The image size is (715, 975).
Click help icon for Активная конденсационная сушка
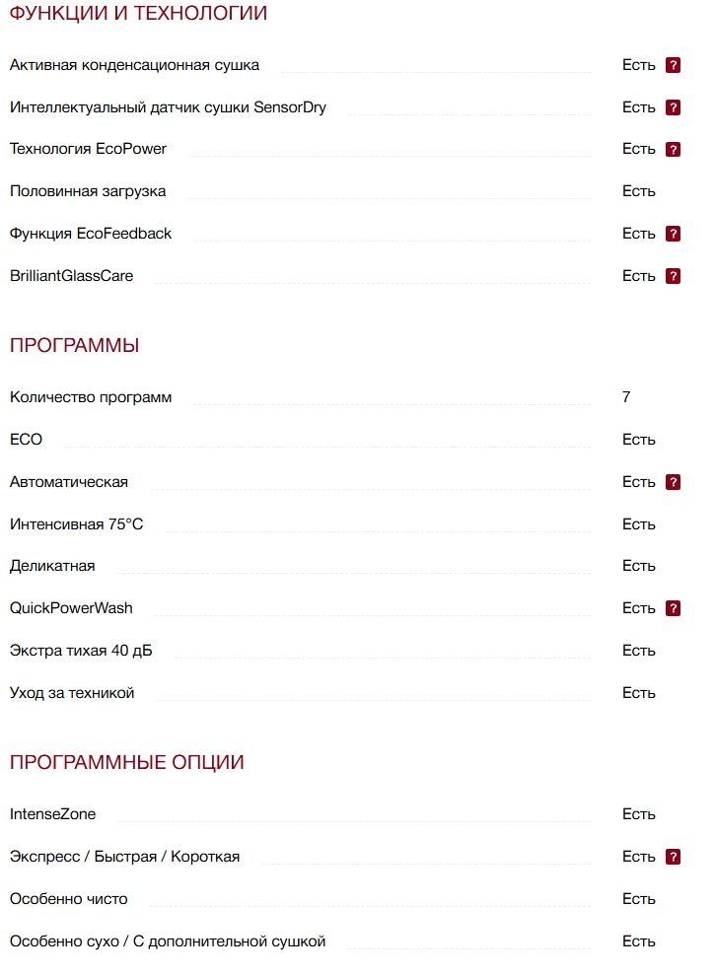(x=673, y=65)
